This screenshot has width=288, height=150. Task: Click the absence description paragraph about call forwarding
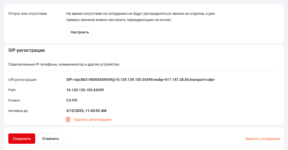(x=141, y=17)
